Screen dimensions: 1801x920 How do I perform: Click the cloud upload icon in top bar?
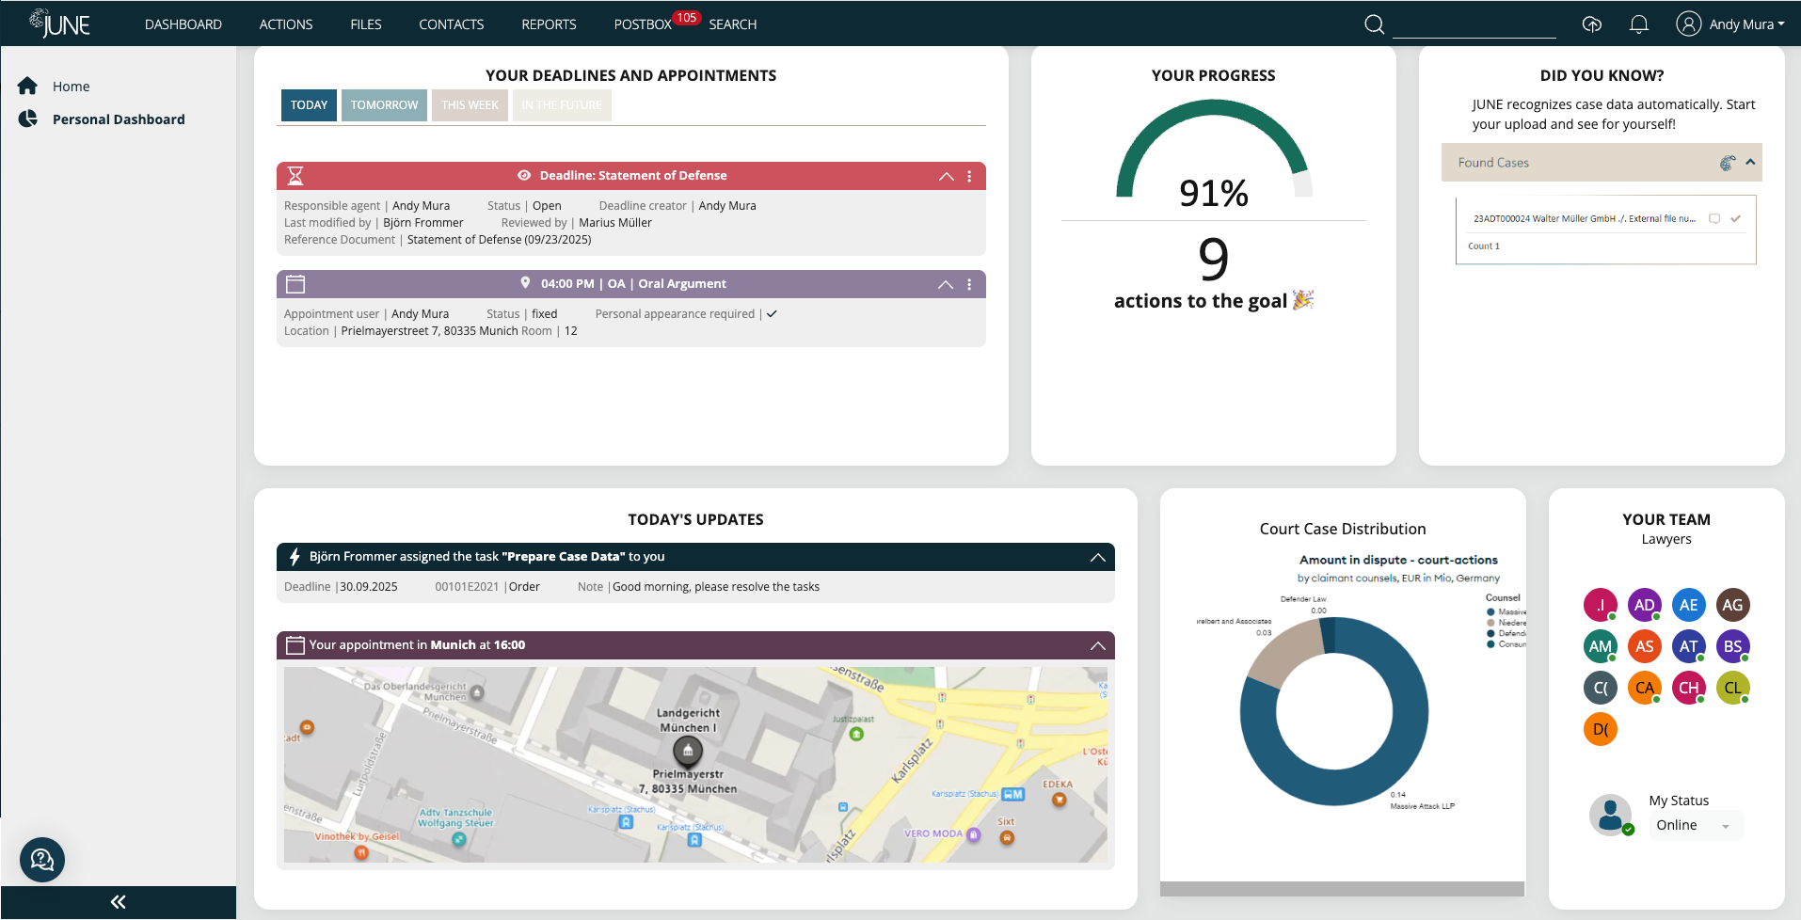(1592, 24)
